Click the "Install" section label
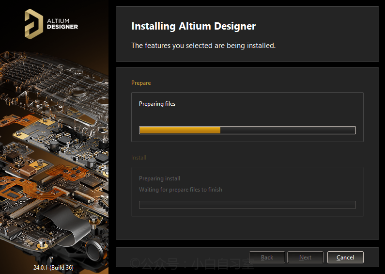Viewport: 385px width, 274px height. 139,158
